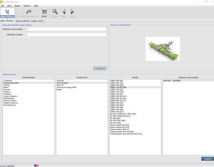Open the File menu
Viewport: 214px width, 167px height.
point(2,6)
